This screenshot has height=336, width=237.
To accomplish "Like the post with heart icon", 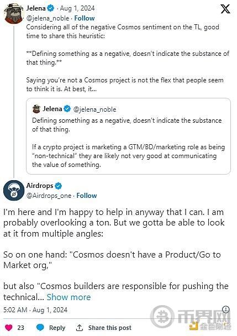I will (9, 328).
